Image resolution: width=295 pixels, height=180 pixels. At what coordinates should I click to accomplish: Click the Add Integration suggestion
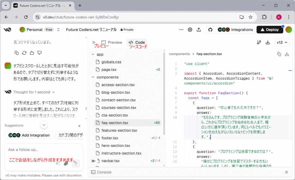(x=29, y=135)
